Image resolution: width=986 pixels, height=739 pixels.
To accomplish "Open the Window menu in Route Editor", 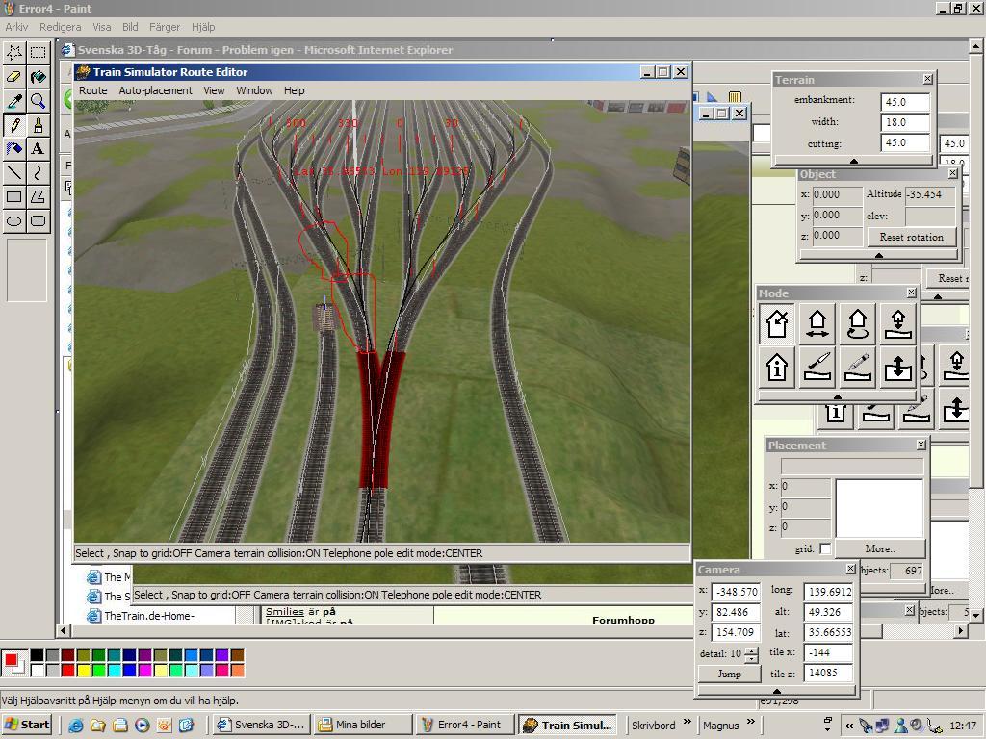I will click(254, 90).
